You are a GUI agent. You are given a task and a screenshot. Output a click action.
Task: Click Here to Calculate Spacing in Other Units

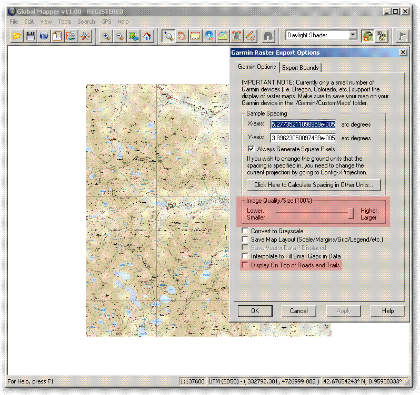click(314, 185)
